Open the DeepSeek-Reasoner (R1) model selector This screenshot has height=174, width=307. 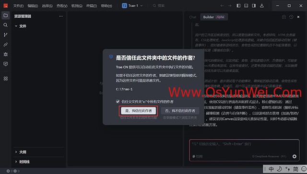click(269, 156)
